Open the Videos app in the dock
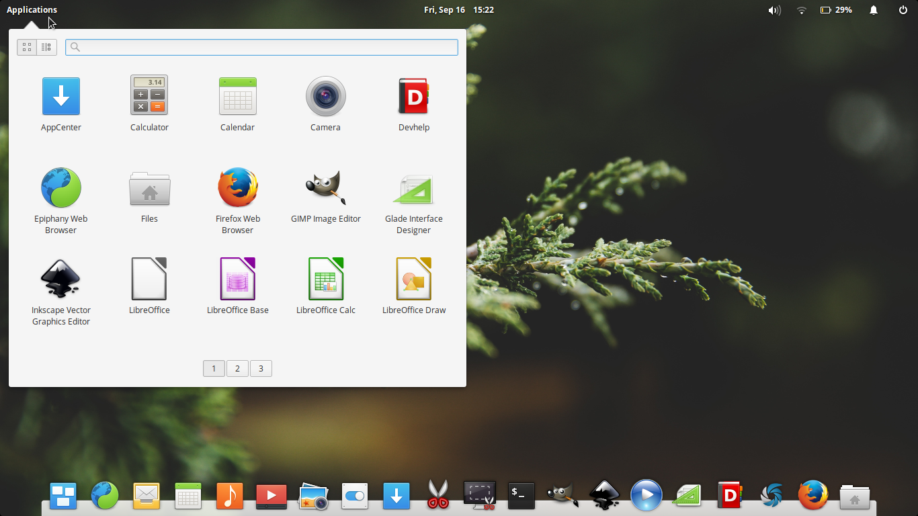 (272, 496)
